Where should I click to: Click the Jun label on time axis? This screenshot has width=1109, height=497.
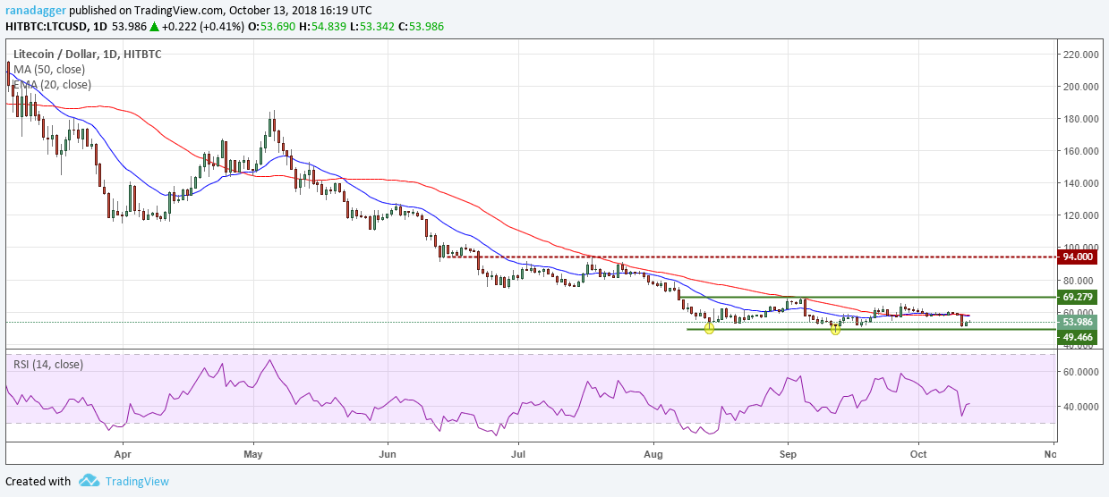(x=388, y=454)
